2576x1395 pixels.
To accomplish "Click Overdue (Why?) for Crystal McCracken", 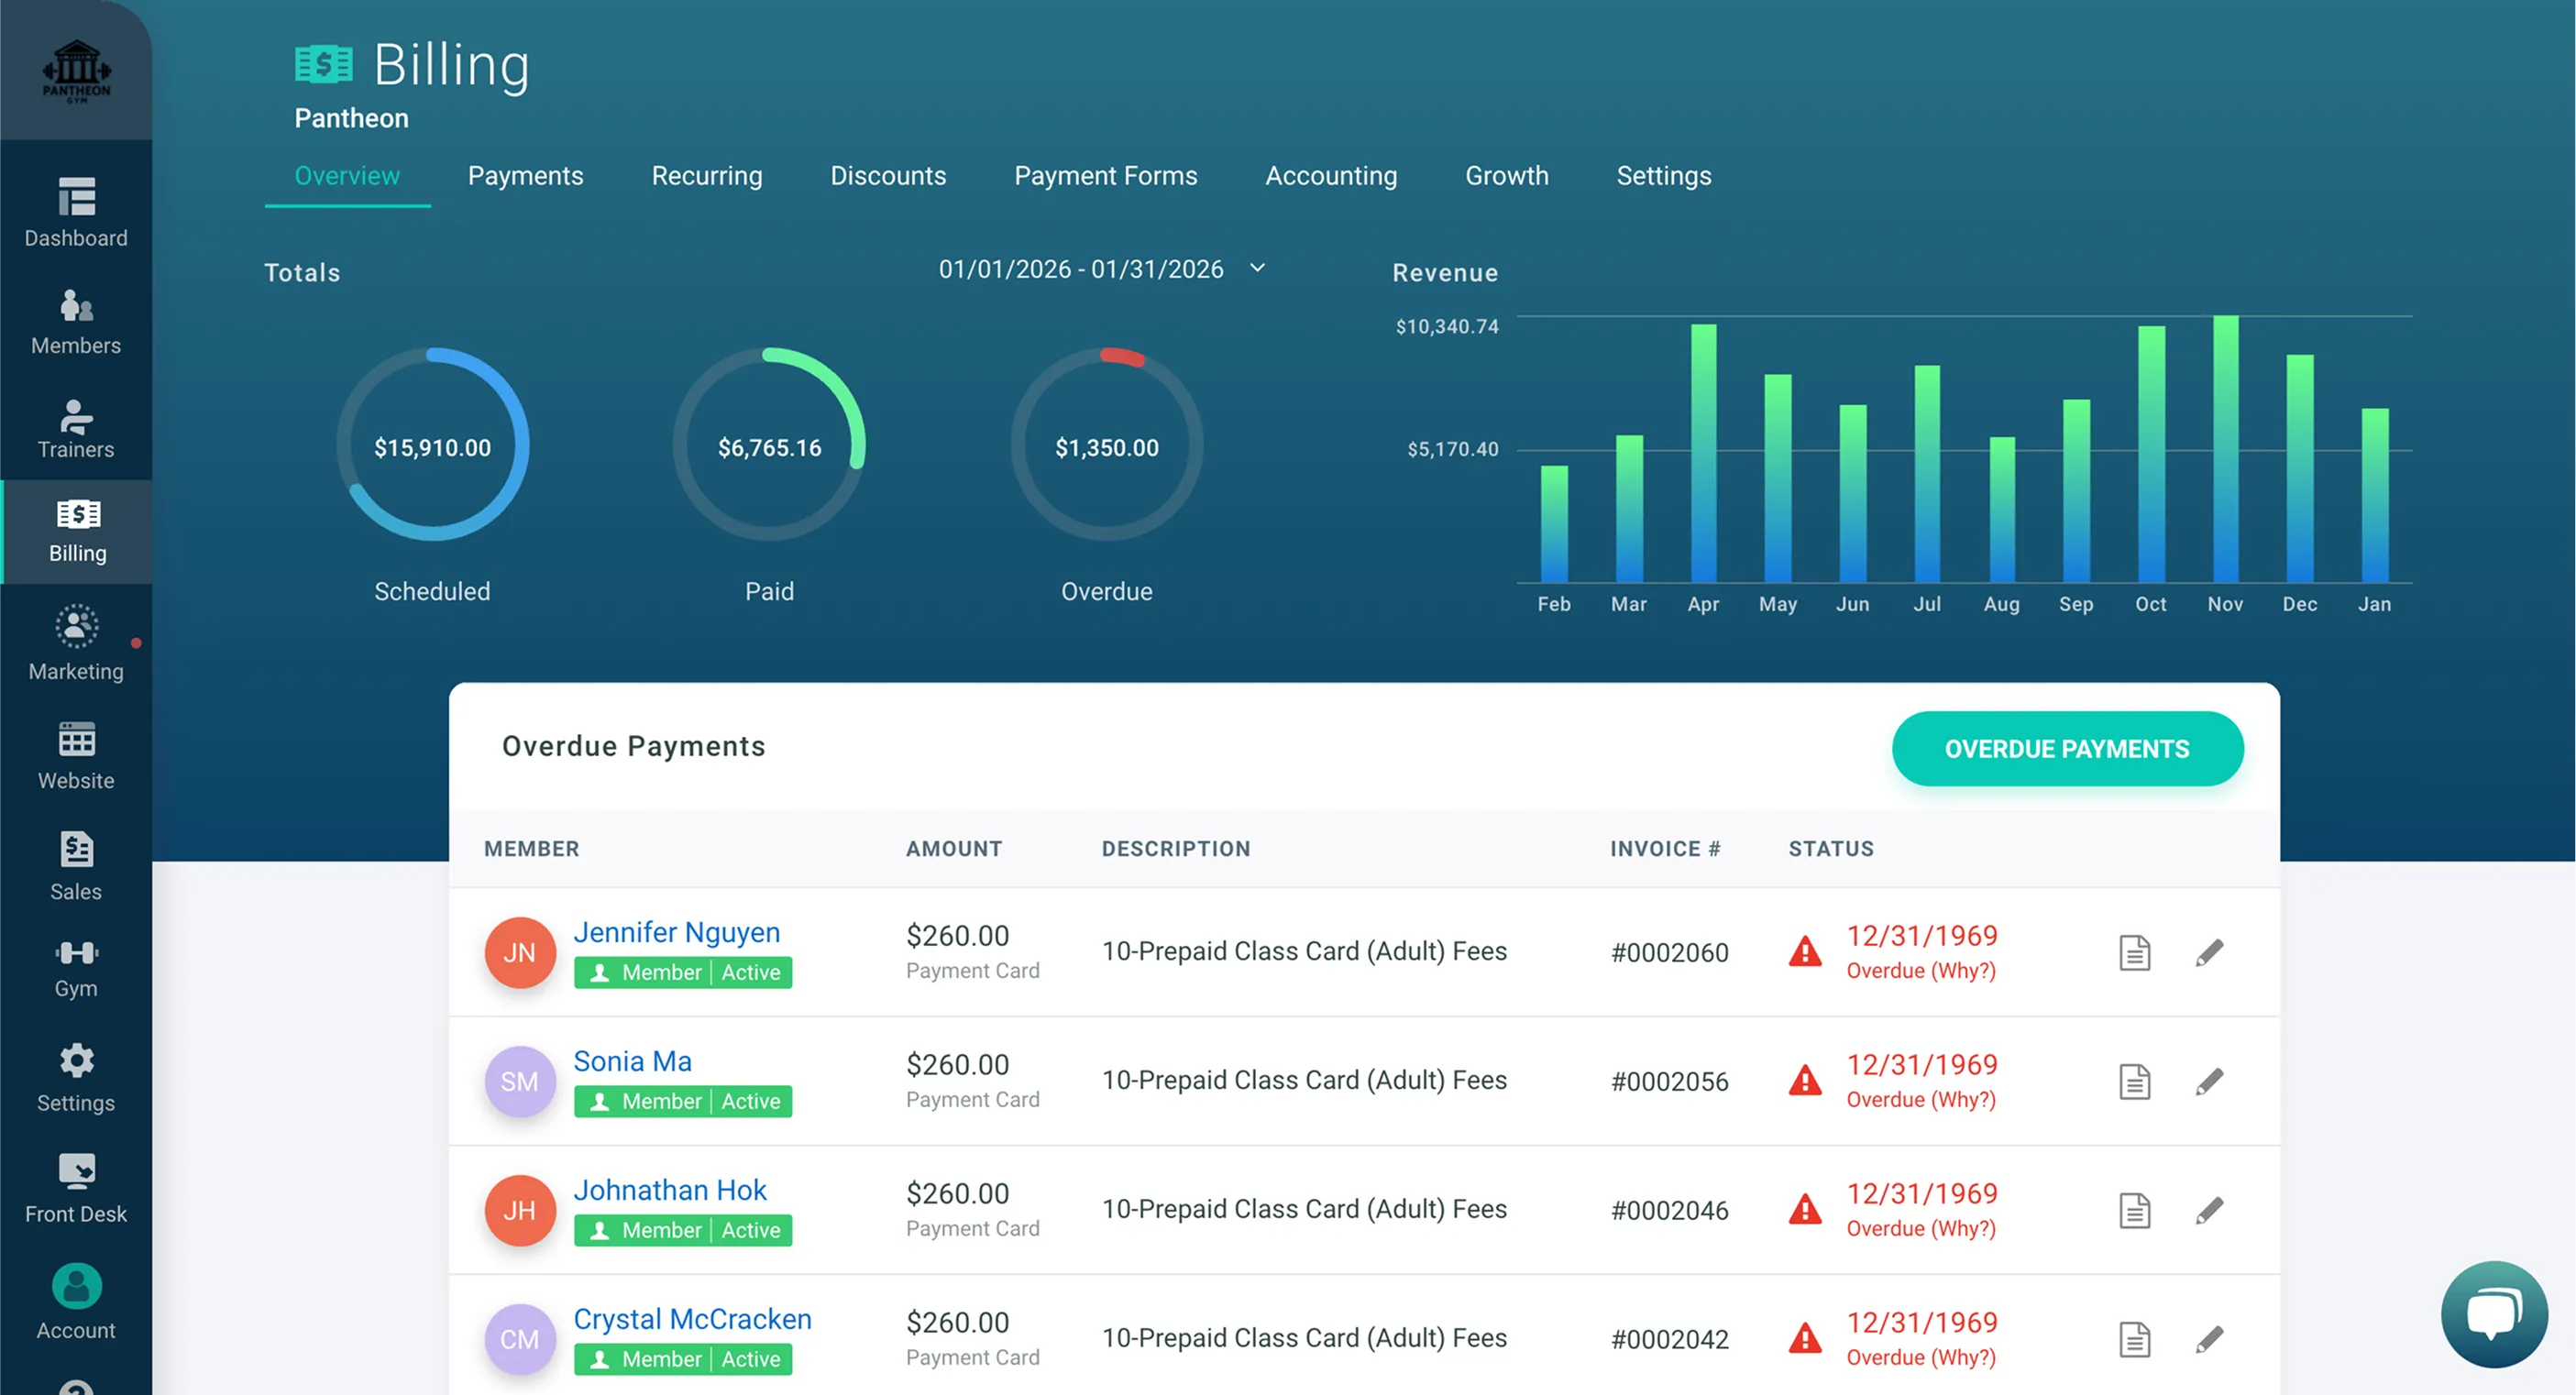I will tap(1920, 1357).
